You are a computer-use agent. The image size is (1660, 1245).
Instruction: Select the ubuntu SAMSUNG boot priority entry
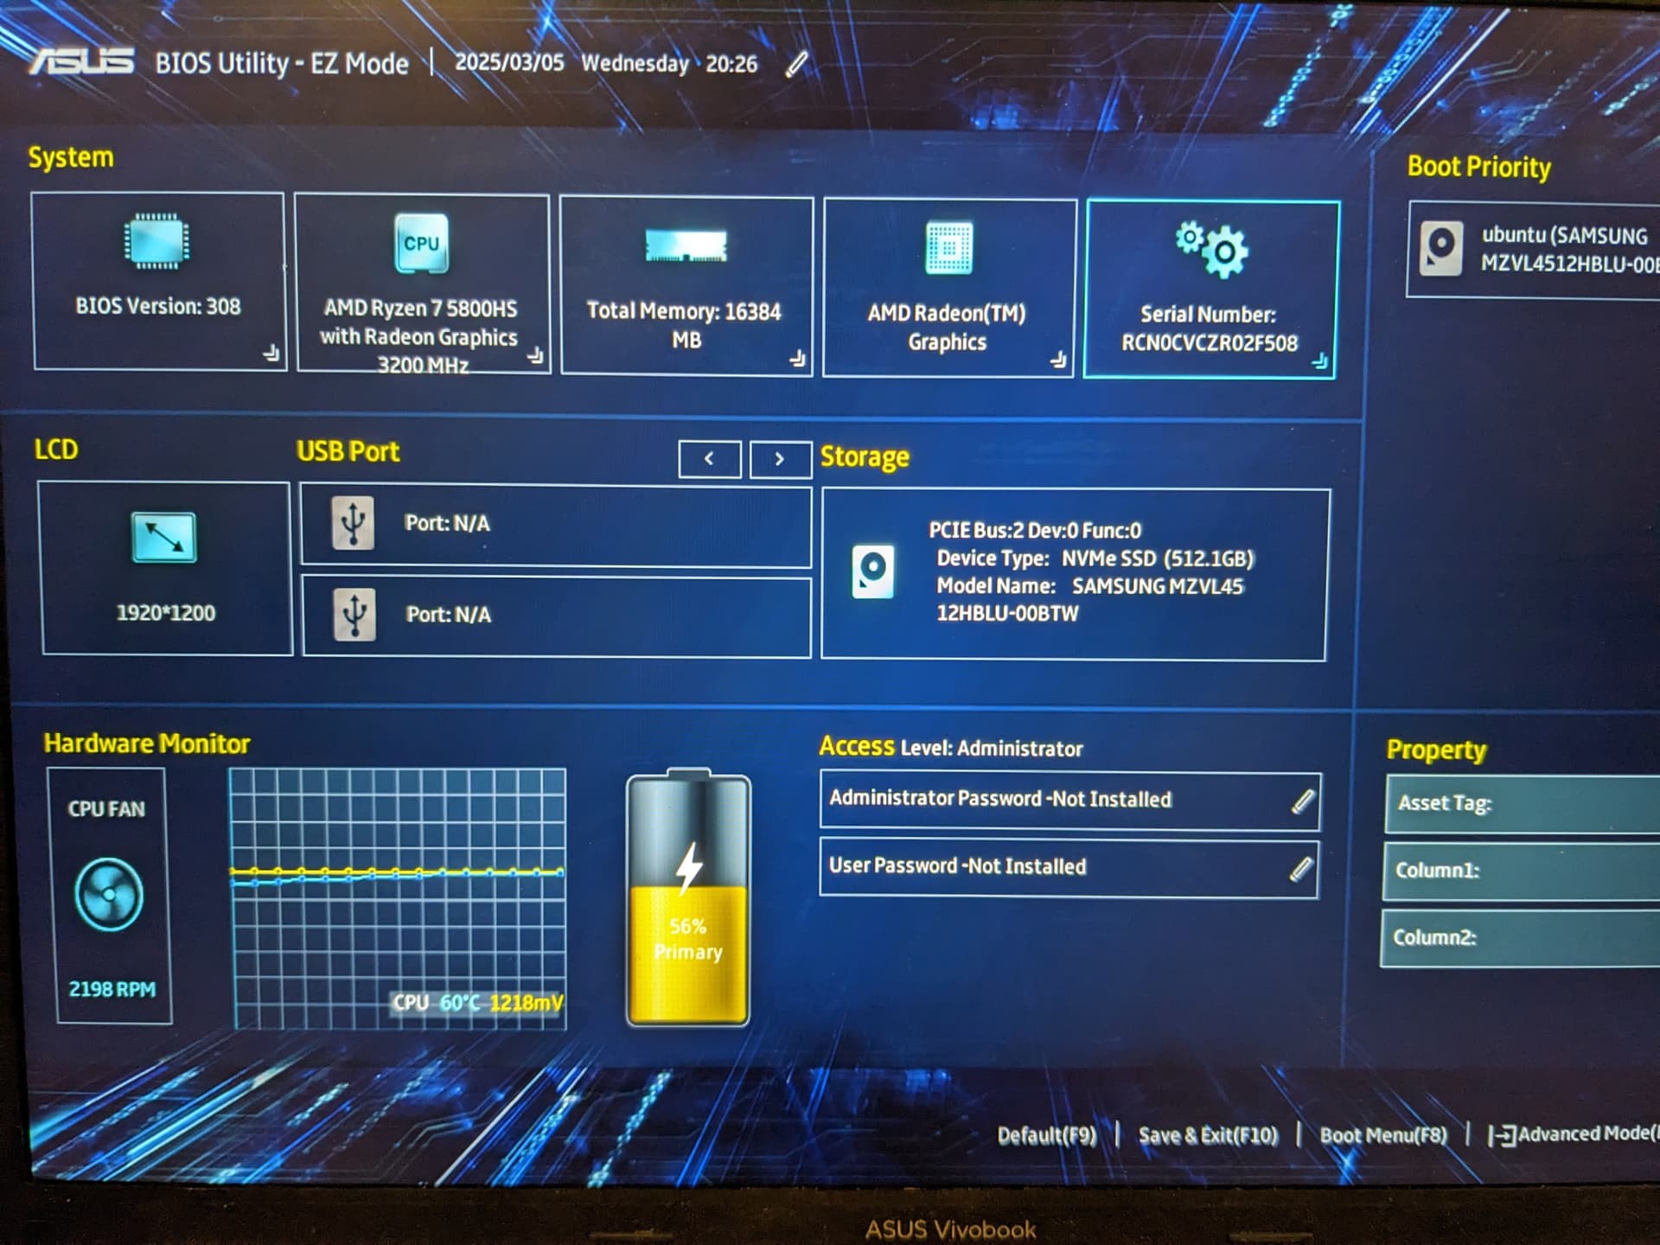[x=1534, y=250]
